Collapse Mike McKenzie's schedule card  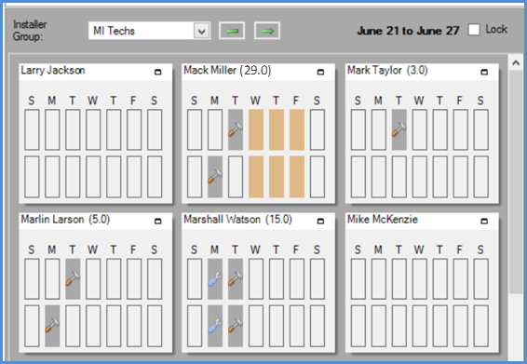(484, 222)
